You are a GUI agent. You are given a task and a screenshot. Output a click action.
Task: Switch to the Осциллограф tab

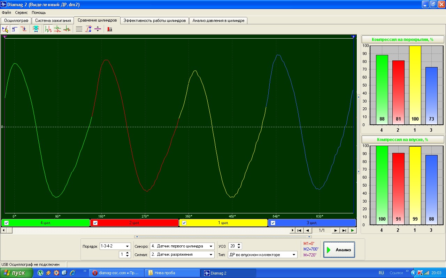[16, 21]
